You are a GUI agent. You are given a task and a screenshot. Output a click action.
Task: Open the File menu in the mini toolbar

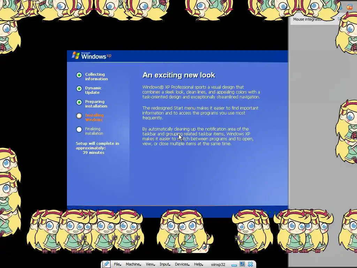tap(117, 265)
